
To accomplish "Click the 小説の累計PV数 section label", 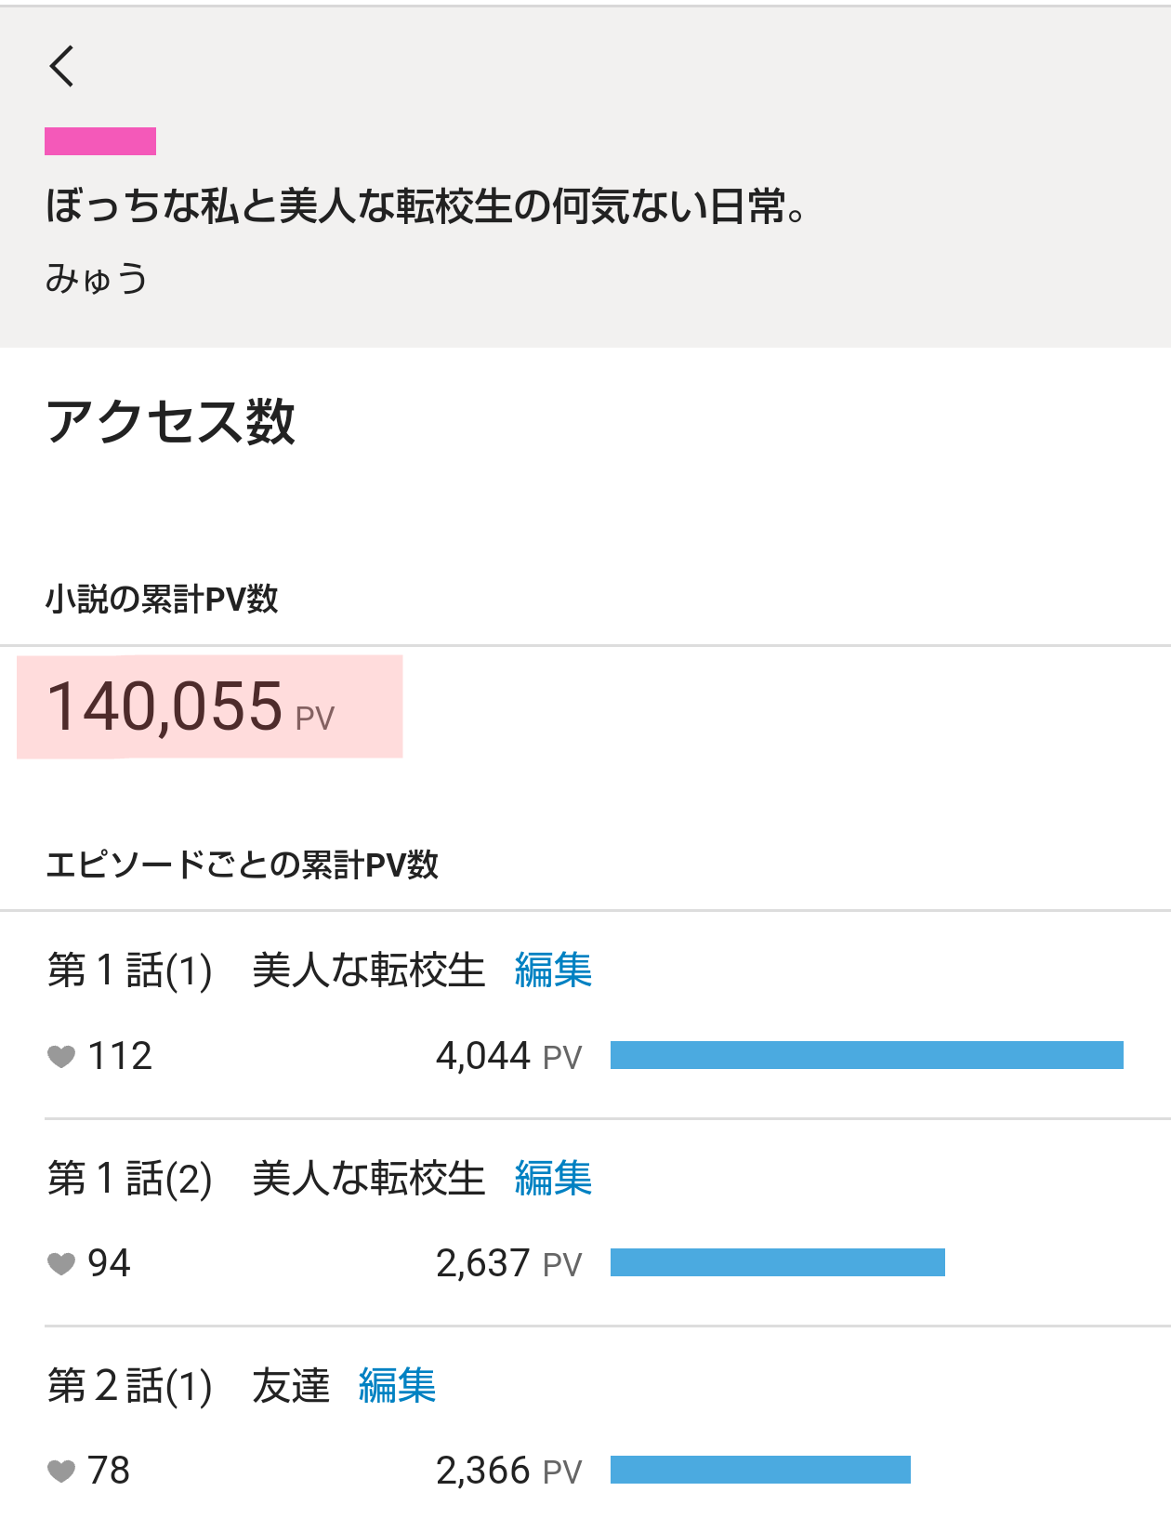I will [162, 600].
